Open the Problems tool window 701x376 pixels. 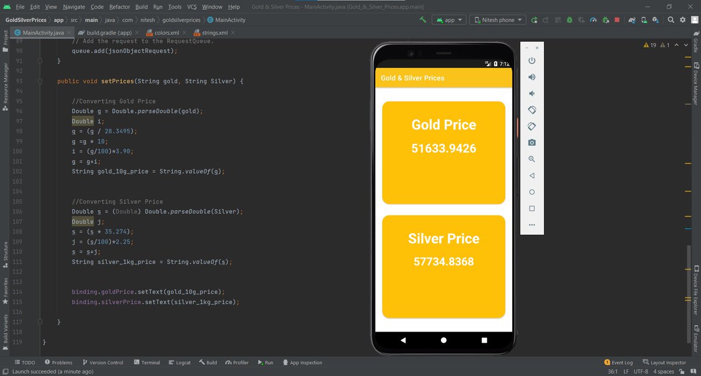58,363
